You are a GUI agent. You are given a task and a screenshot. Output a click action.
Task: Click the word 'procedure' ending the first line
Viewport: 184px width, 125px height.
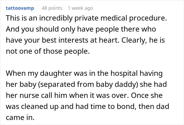coord(148,18)
